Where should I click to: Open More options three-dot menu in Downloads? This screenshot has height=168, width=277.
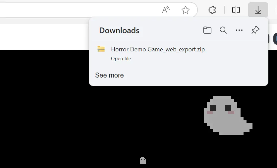pos(239,30)
